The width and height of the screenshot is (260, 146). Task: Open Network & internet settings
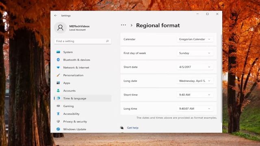coord(82,68)
